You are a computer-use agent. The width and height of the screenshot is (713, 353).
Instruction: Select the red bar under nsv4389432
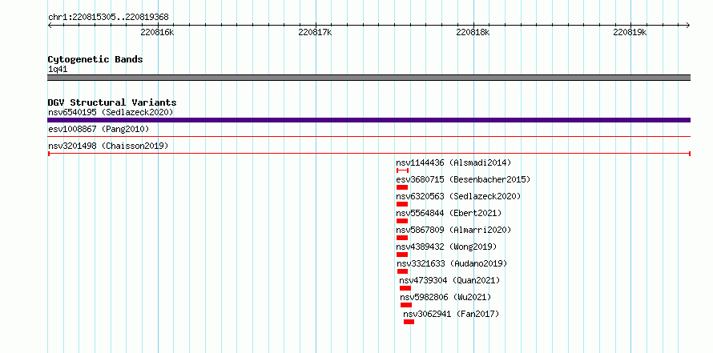402,255
